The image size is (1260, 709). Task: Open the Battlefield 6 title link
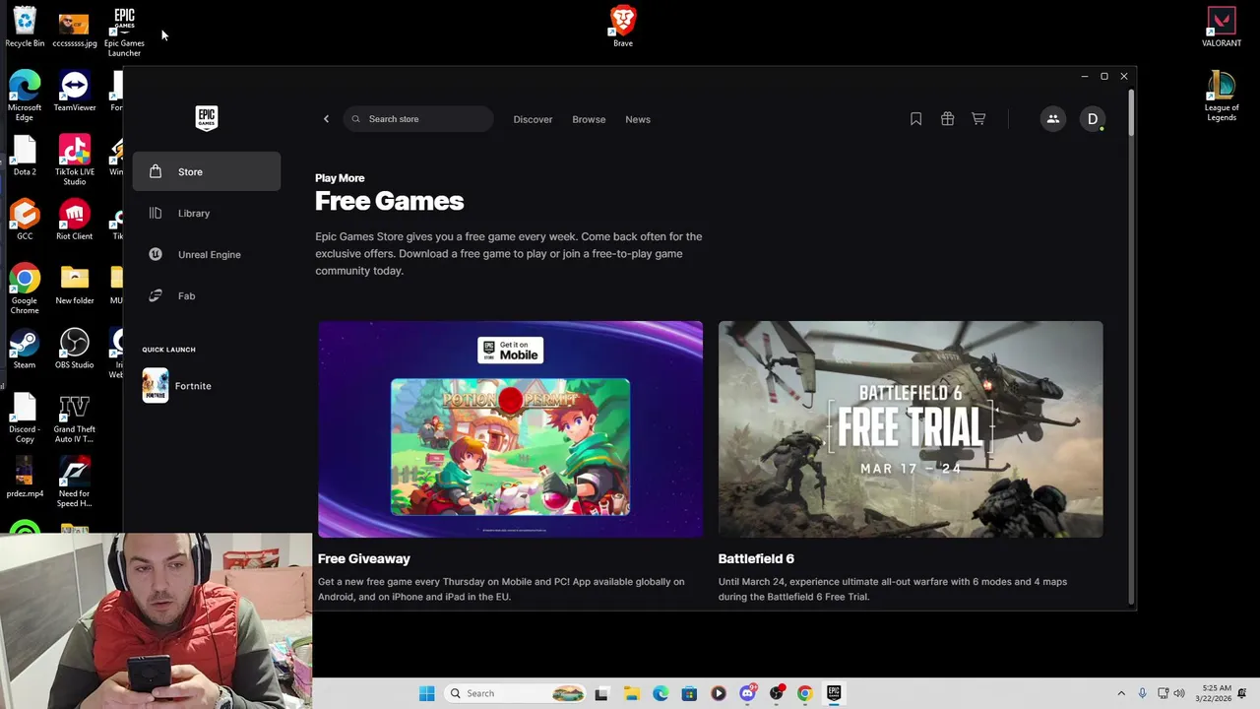point(756,558)
